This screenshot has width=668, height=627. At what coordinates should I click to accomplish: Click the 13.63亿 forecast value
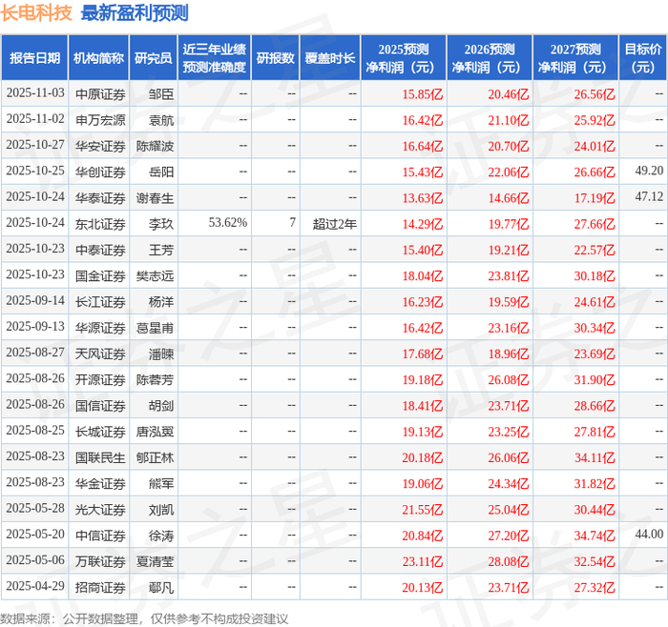point(423,198)
